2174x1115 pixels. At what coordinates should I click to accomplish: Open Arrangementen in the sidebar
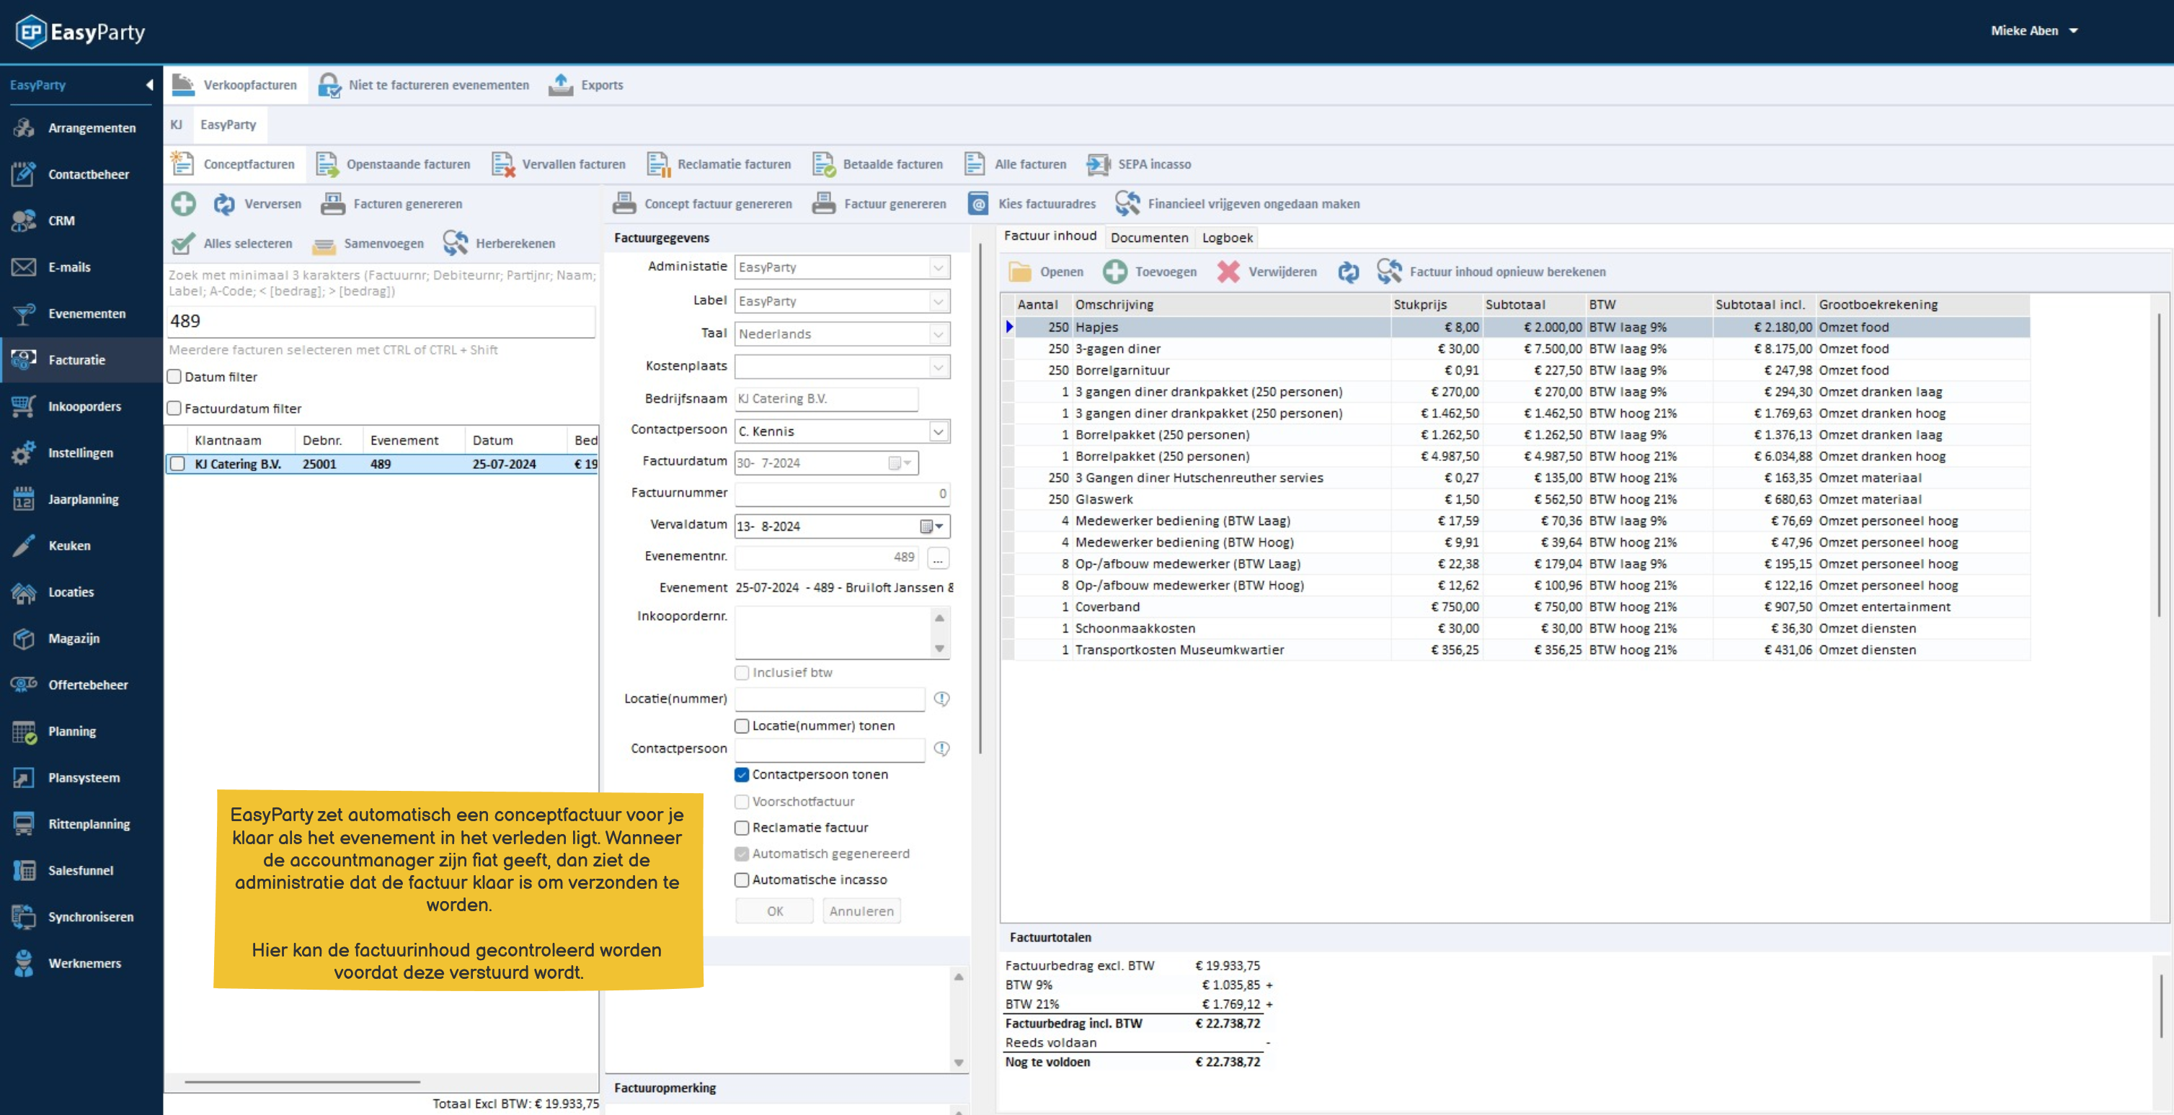(81, 127)
